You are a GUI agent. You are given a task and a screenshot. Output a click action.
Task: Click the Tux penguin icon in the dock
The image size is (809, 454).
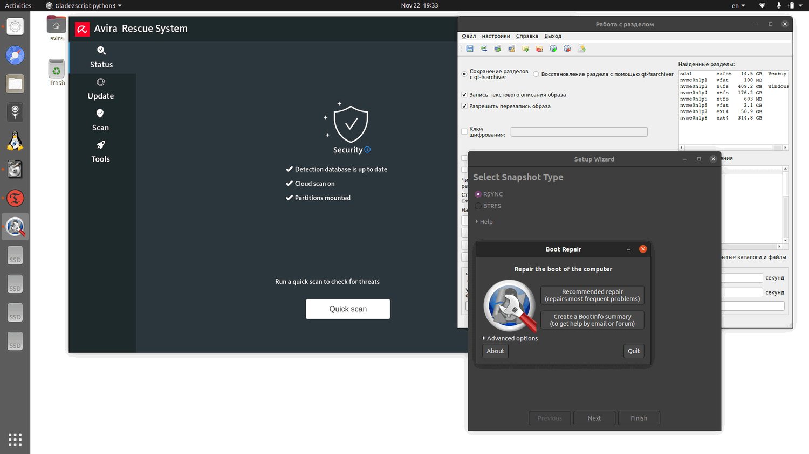pyautogui.click(x=15, y=141)
